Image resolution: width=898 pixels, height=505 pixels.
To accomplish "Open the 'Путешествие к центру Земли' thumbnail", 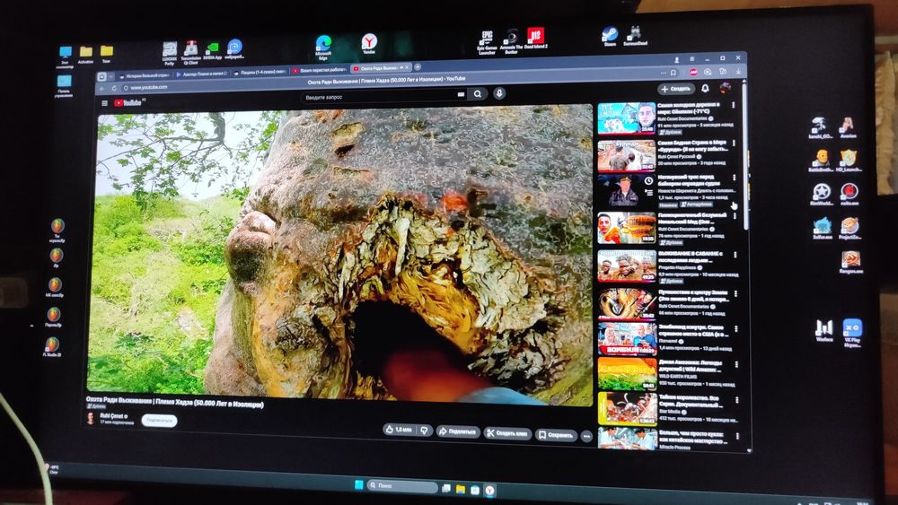I will 627,304.
